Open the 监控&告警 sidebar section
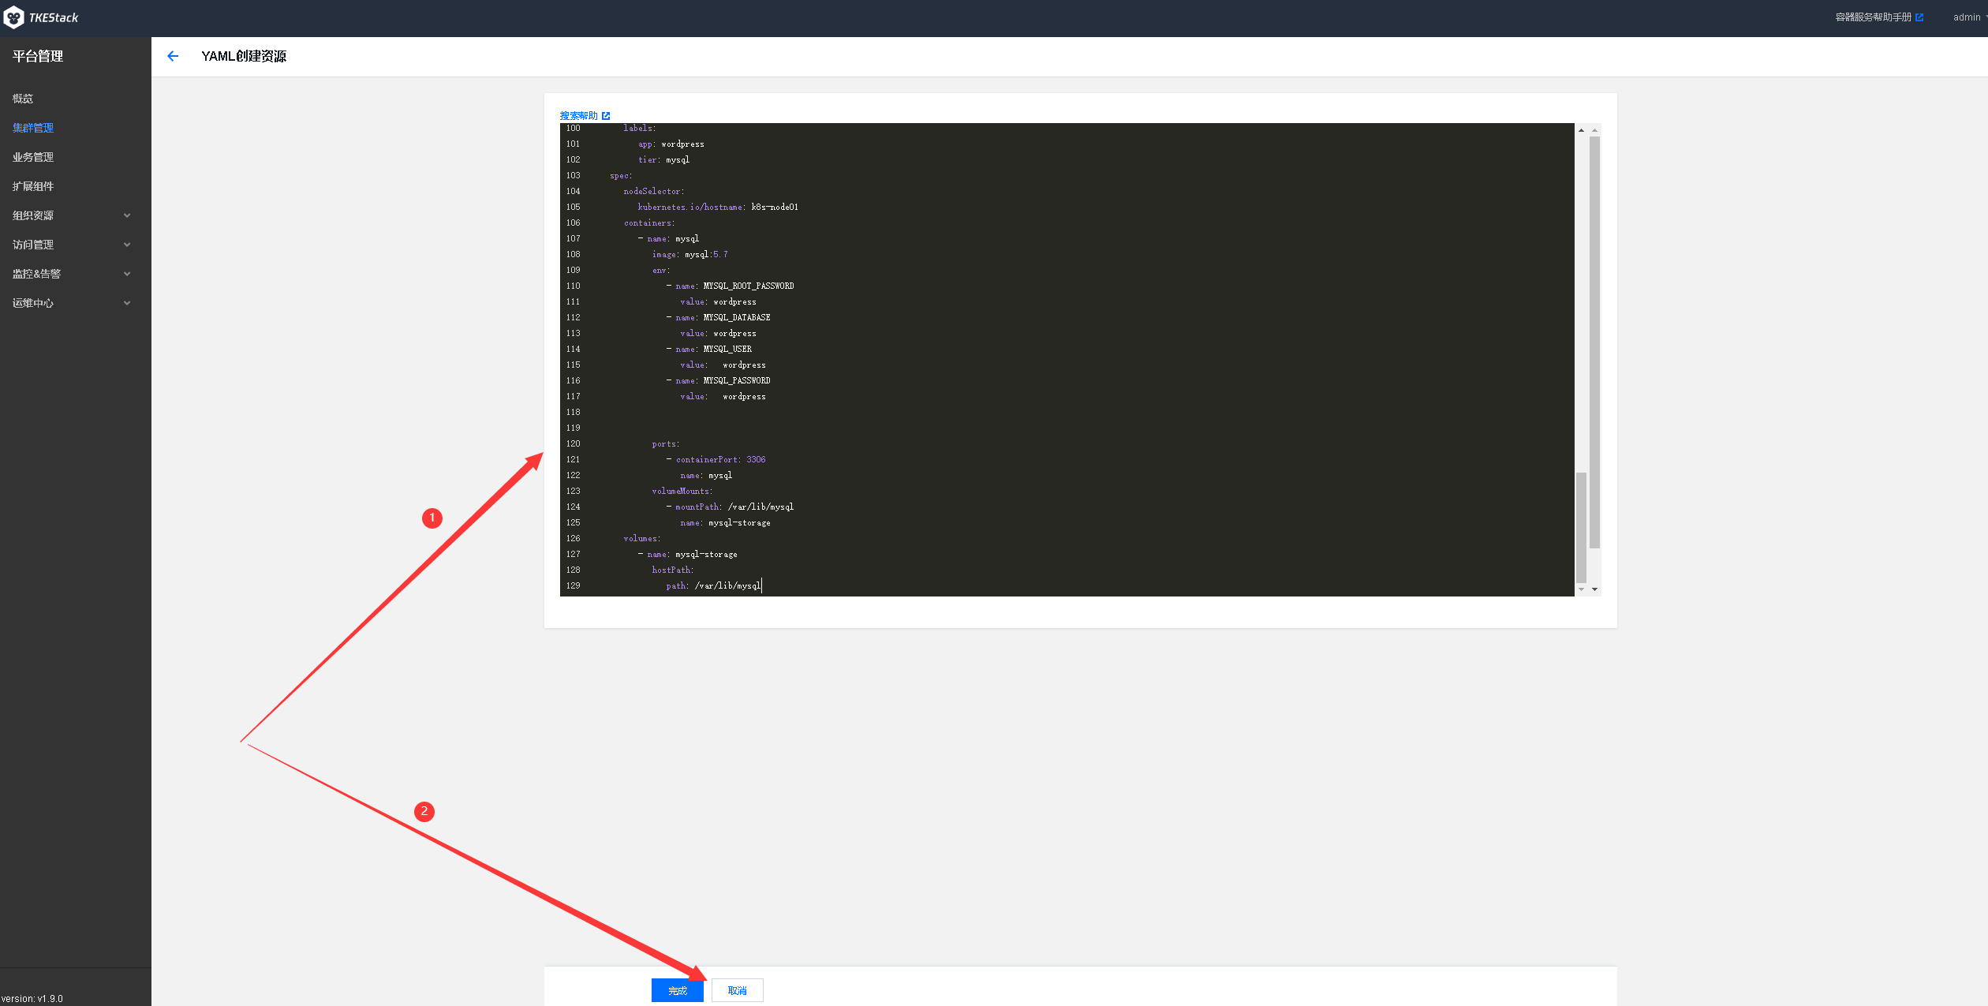 (x=36, y=274)
